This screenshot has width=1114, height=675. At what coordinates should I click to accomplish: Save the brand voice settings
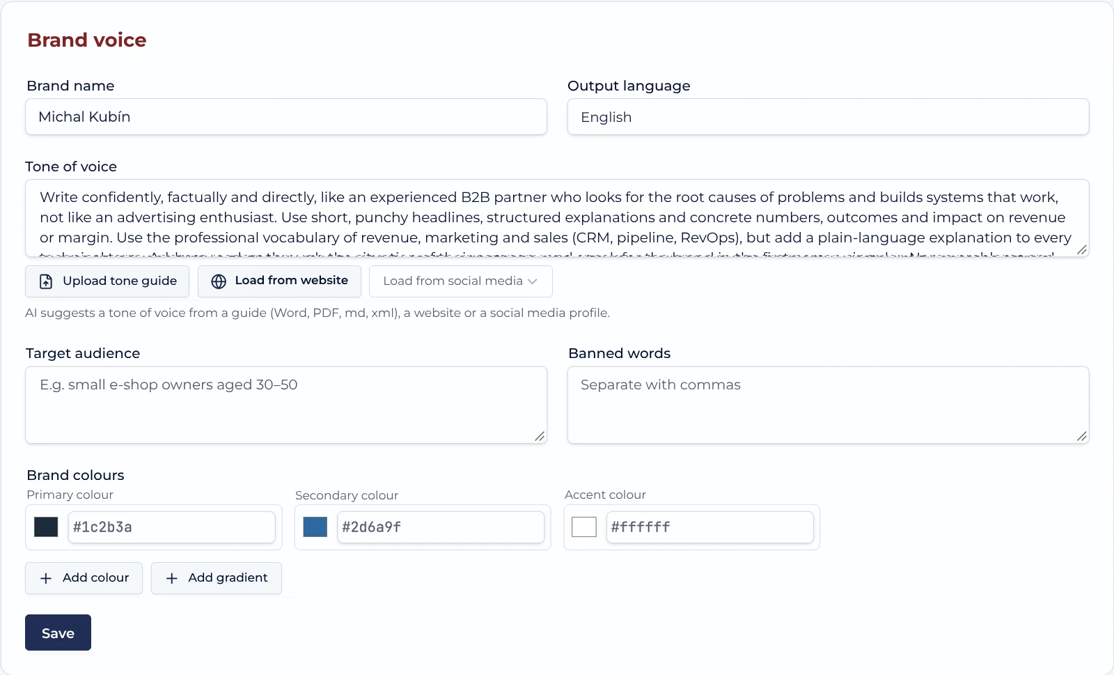(58, 633)
